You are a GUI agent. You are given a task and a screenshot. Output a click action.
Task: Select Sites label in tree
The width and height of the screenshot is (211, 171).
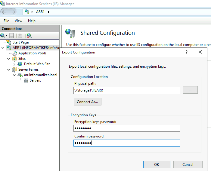tap(22, 59)
